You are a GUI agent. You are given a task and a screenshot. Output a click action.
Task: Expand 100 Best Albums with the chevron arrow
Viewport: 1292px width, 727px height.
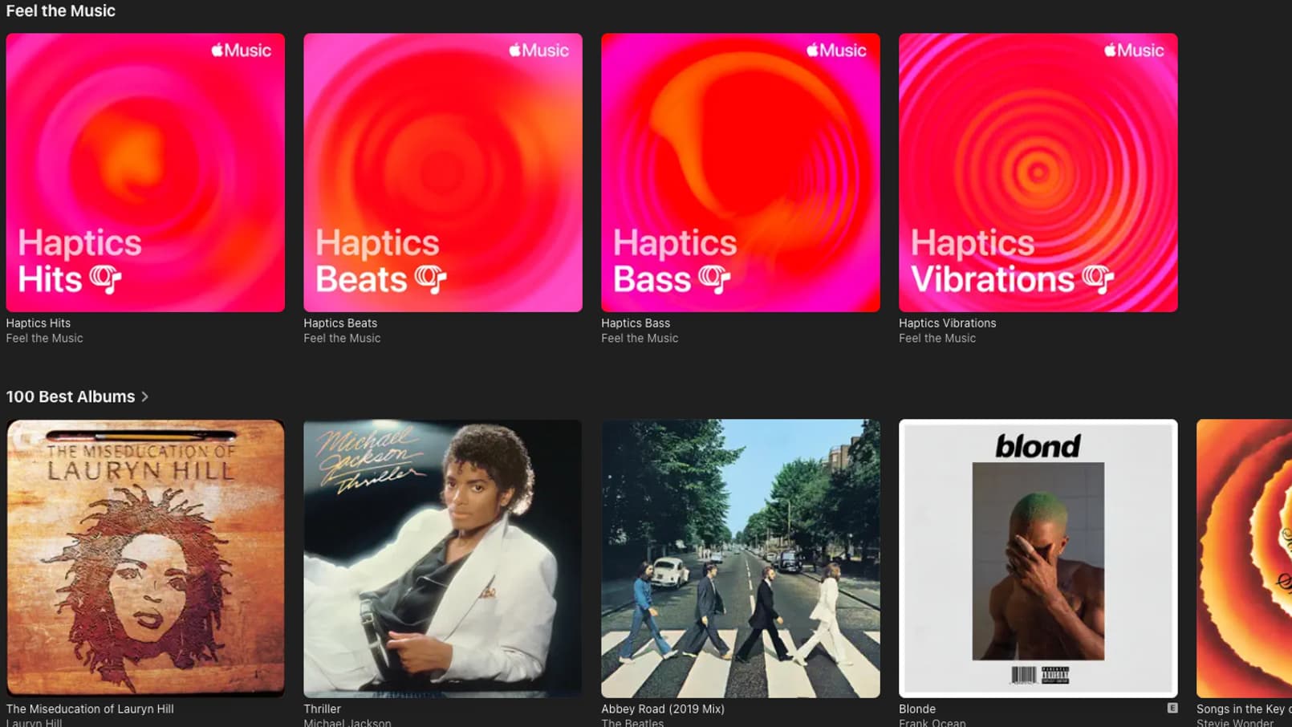point(145,396)
